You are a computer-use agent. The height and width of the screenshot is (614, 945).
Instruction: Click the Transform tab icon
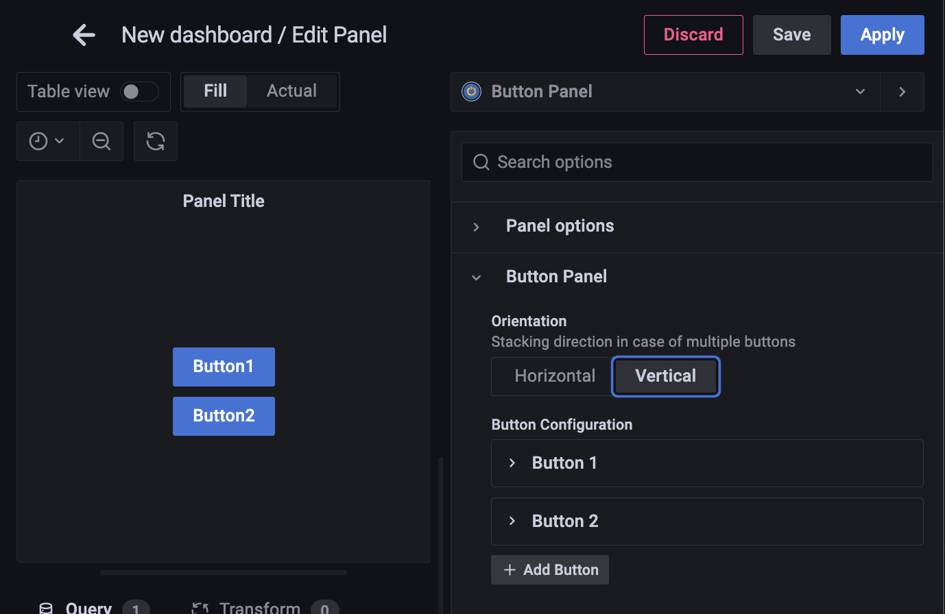click(x=200, y=607)
